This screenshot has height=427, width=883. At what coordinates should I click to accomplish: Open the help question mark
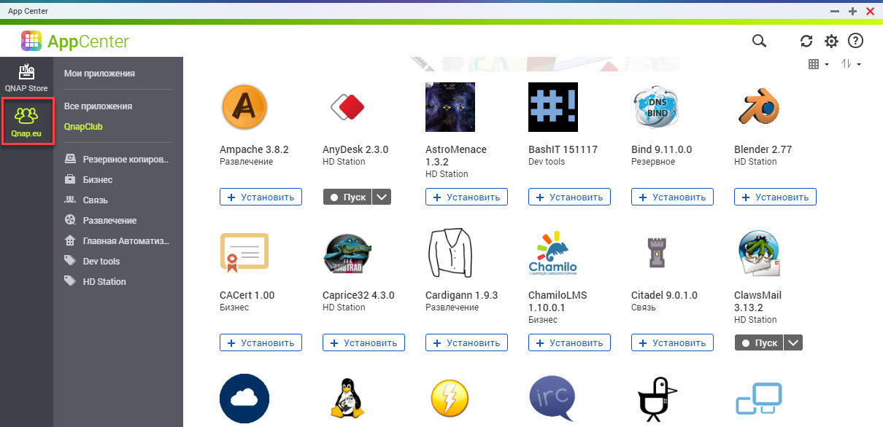[855, 42]
